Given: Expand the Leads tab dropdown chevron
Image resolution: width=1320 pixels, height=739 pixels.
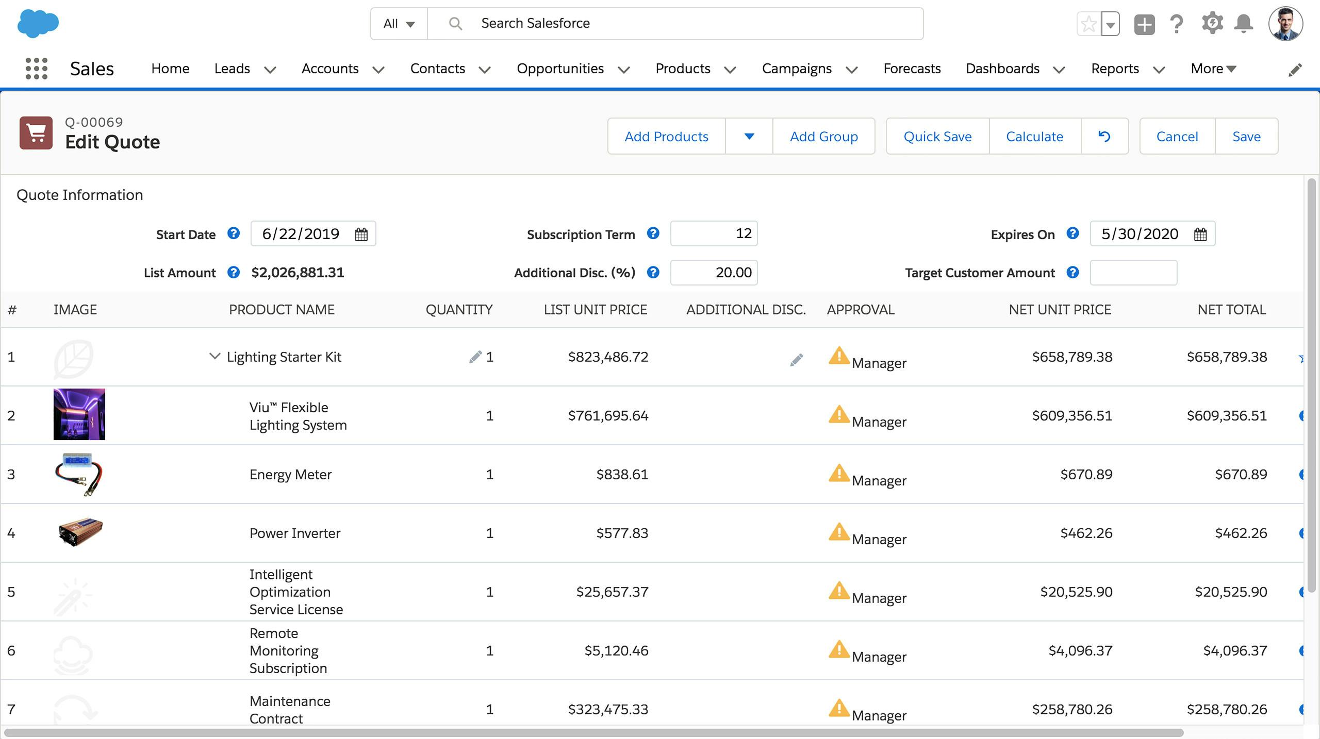Looking at the screenshot, I should coord(270,70).
